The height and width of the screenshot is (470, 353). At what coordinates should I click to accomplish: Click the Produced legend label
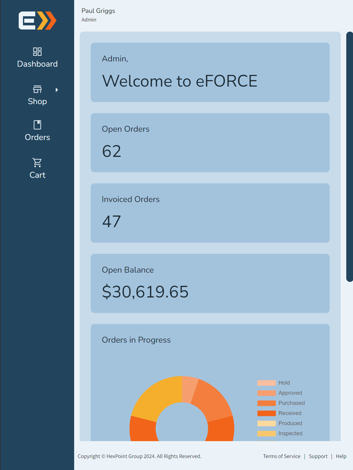(x=290, y=423)
